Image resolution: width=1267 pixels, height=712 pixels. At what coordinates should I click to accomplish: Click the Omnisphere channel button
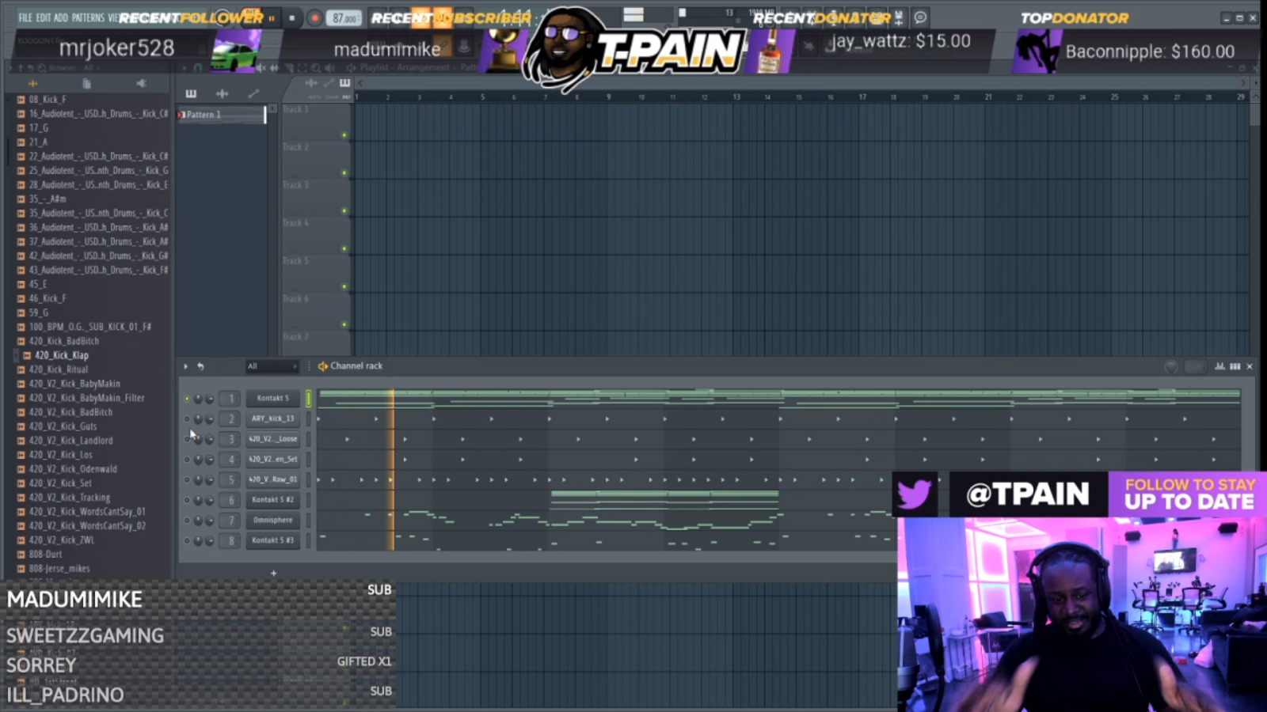(272, 521)
